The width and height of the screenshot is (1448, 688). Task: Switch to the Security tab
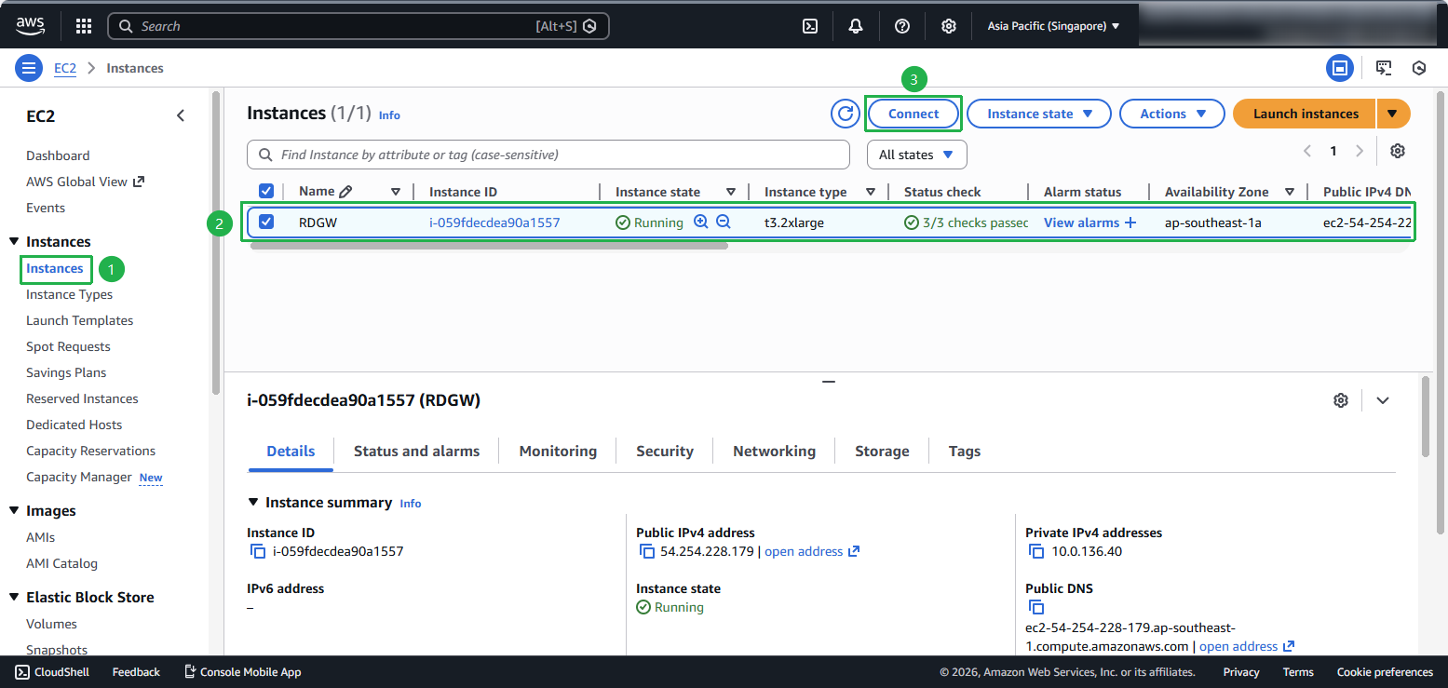coord(664,451)
